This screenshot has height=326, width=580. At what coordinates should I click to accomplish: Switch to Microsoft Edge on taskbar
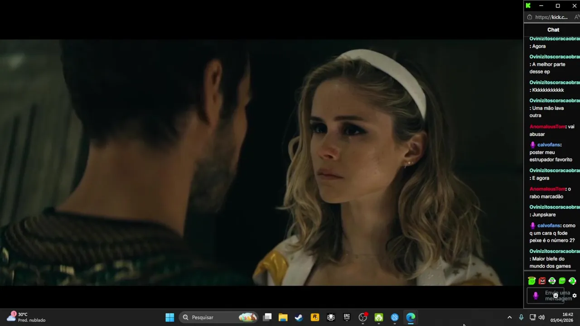tap(411, 317)
